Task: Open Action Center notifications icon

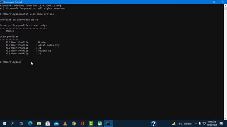Action: [221, 123]
